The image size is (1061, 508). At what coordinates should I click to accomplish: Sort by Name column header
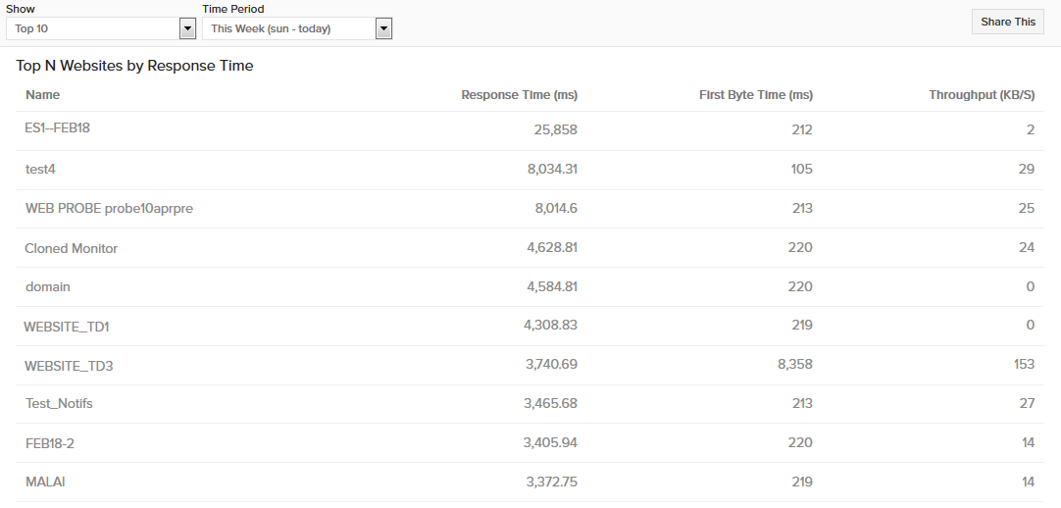(42, 95)
